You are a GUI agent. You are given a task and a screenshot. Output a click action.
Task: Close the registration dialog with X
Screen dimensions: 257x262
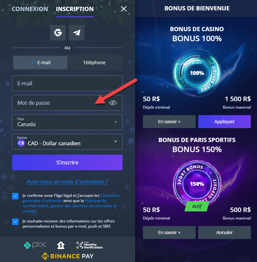click(x=124, y=9)
